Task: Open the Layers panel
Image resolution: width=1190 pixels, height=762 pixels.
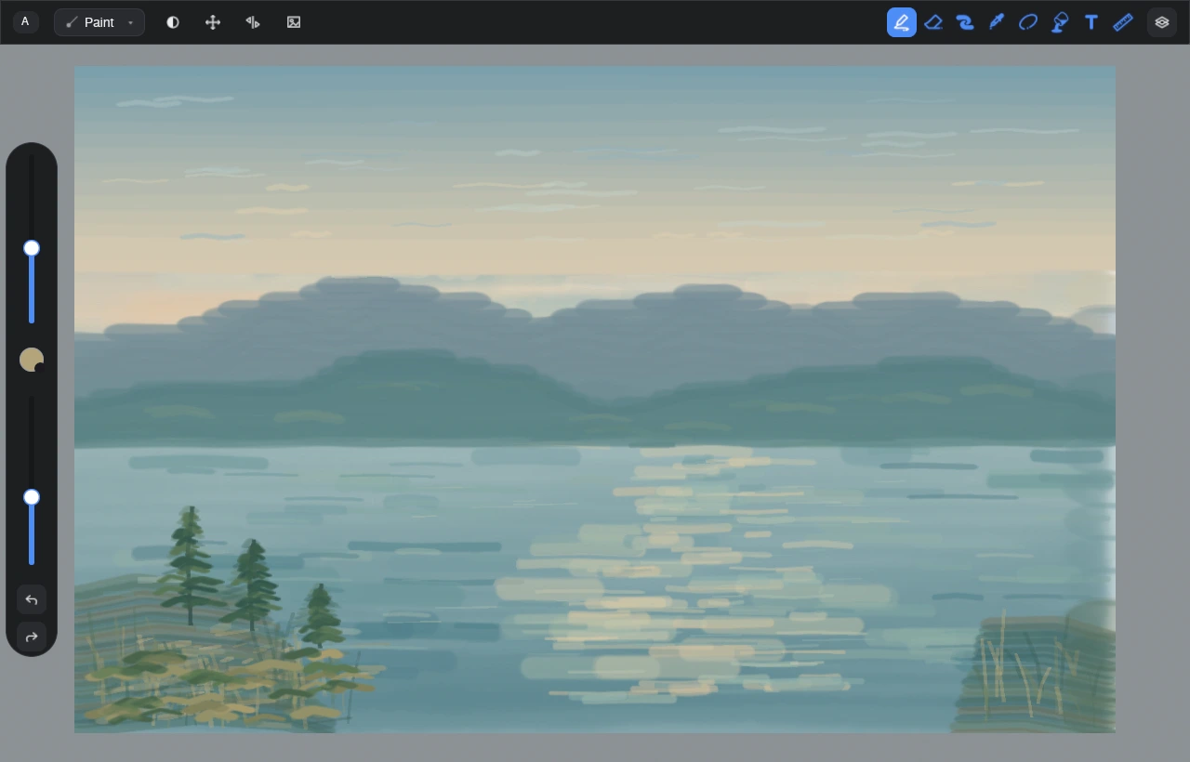Action: (x=1162, y=22)
